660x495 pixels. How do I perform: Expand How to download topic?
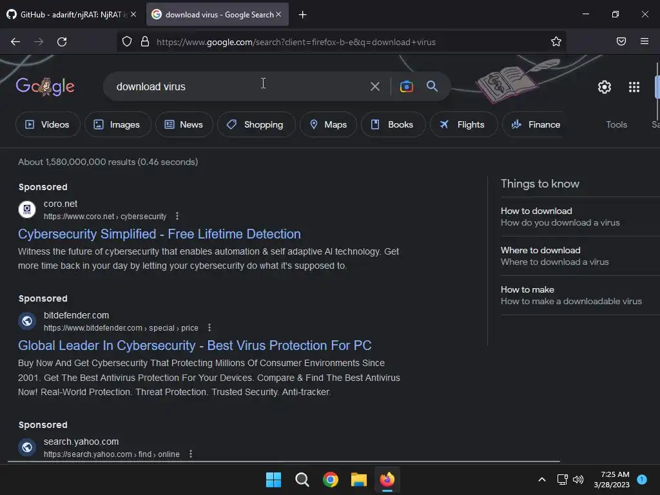click(580, 217)
